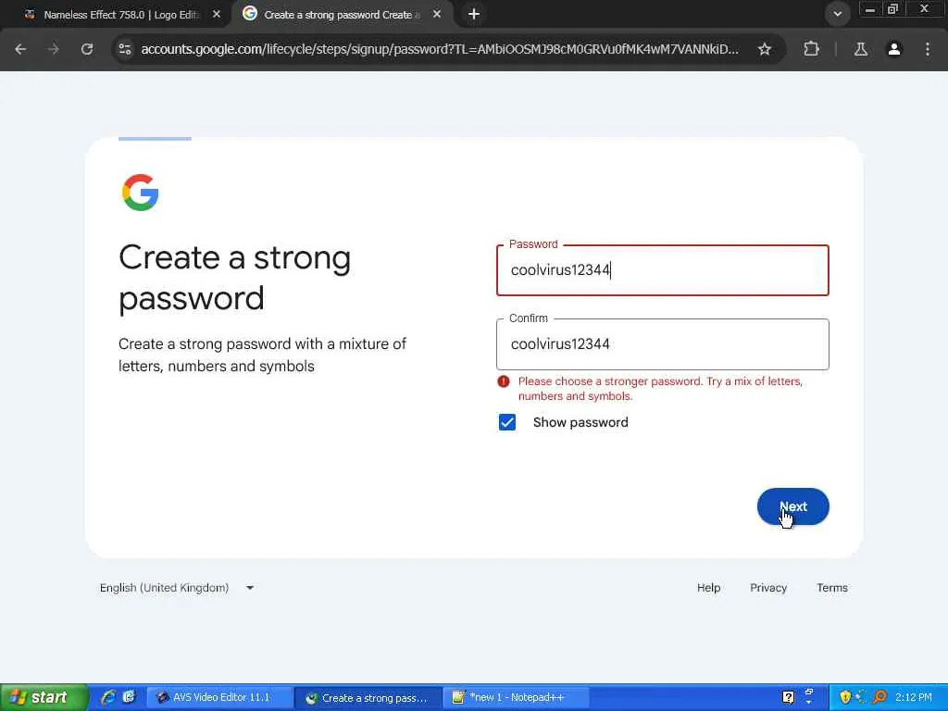Close the Nameless Effect tab
The width and height of the screenshot is (948, 711).
(217, 14)
